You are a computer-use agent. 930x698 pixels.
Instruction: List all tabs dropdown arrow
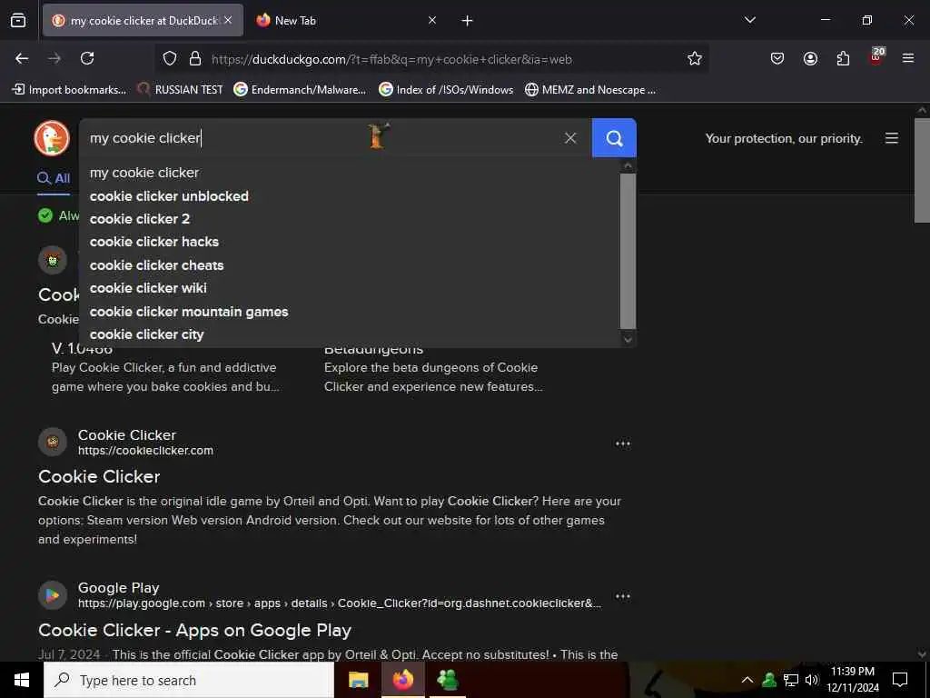pos(749,20)
